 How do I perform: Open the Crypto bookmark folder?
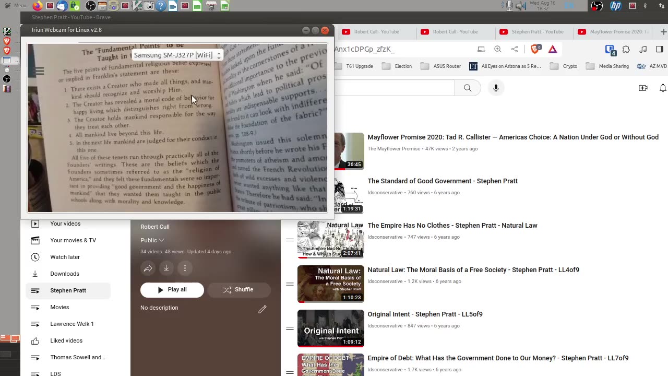pos(564,66)
